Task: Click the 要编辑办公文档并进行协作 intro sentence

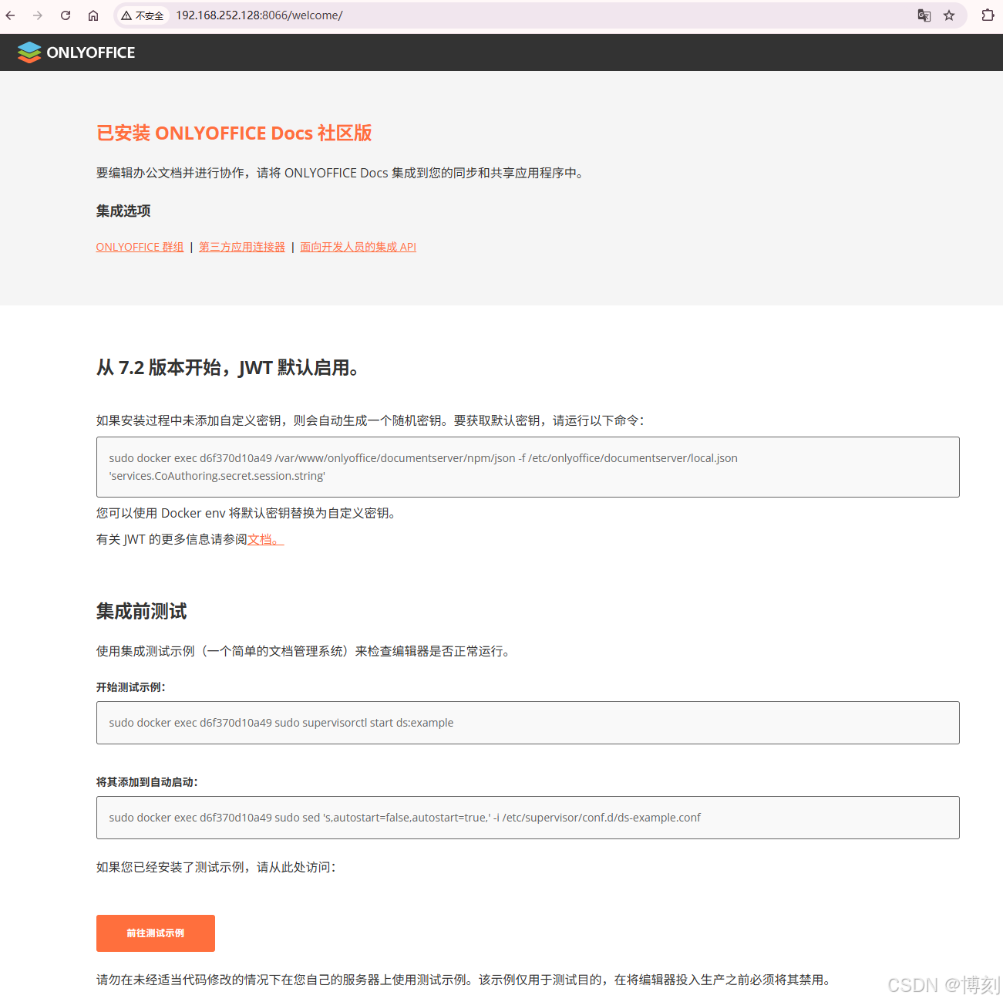Action: click(x=342, y=173)
